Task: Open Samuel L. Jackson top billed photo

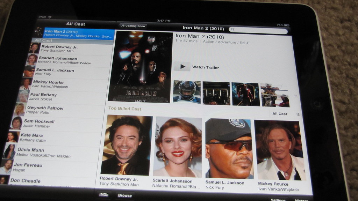Action: (229, 149)
